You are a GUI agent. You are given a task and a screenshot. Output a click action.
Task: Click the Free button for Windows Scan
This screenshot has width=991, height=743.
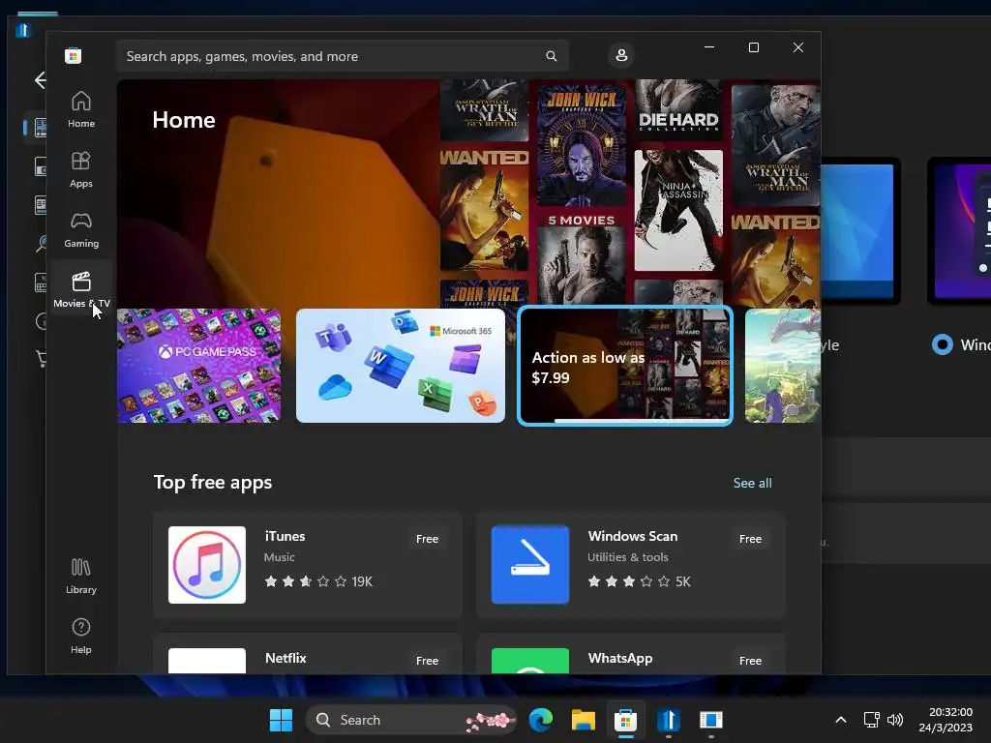[750, 539]
